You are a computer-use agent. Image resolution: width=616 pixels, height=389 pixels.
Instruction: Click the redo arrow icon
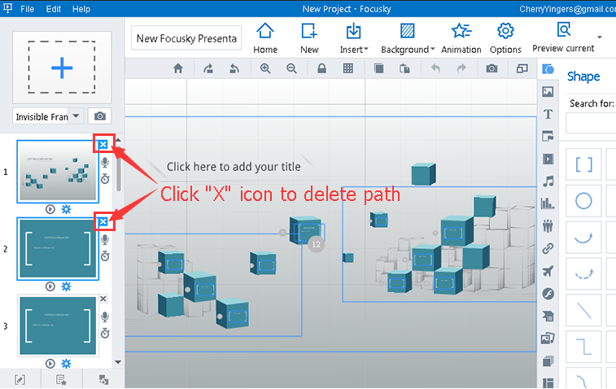tap(461, 68)
